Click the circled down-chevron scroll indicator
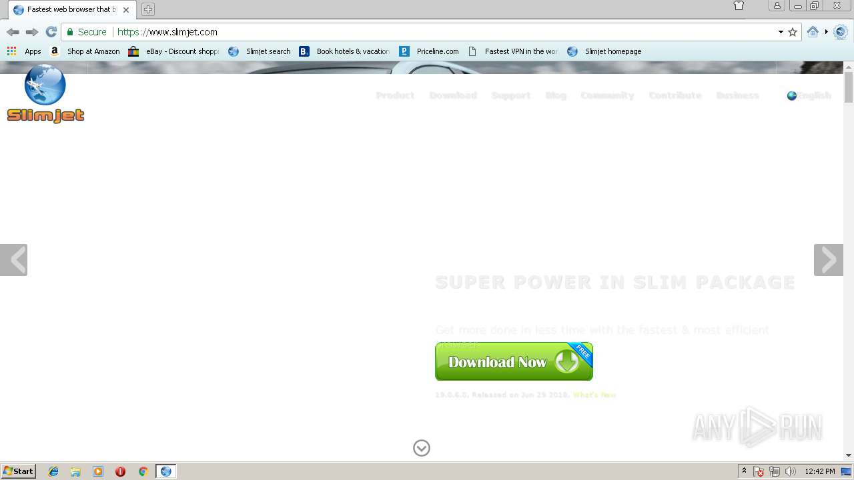The width and height of the screenshot is (854, 480). 422,448
